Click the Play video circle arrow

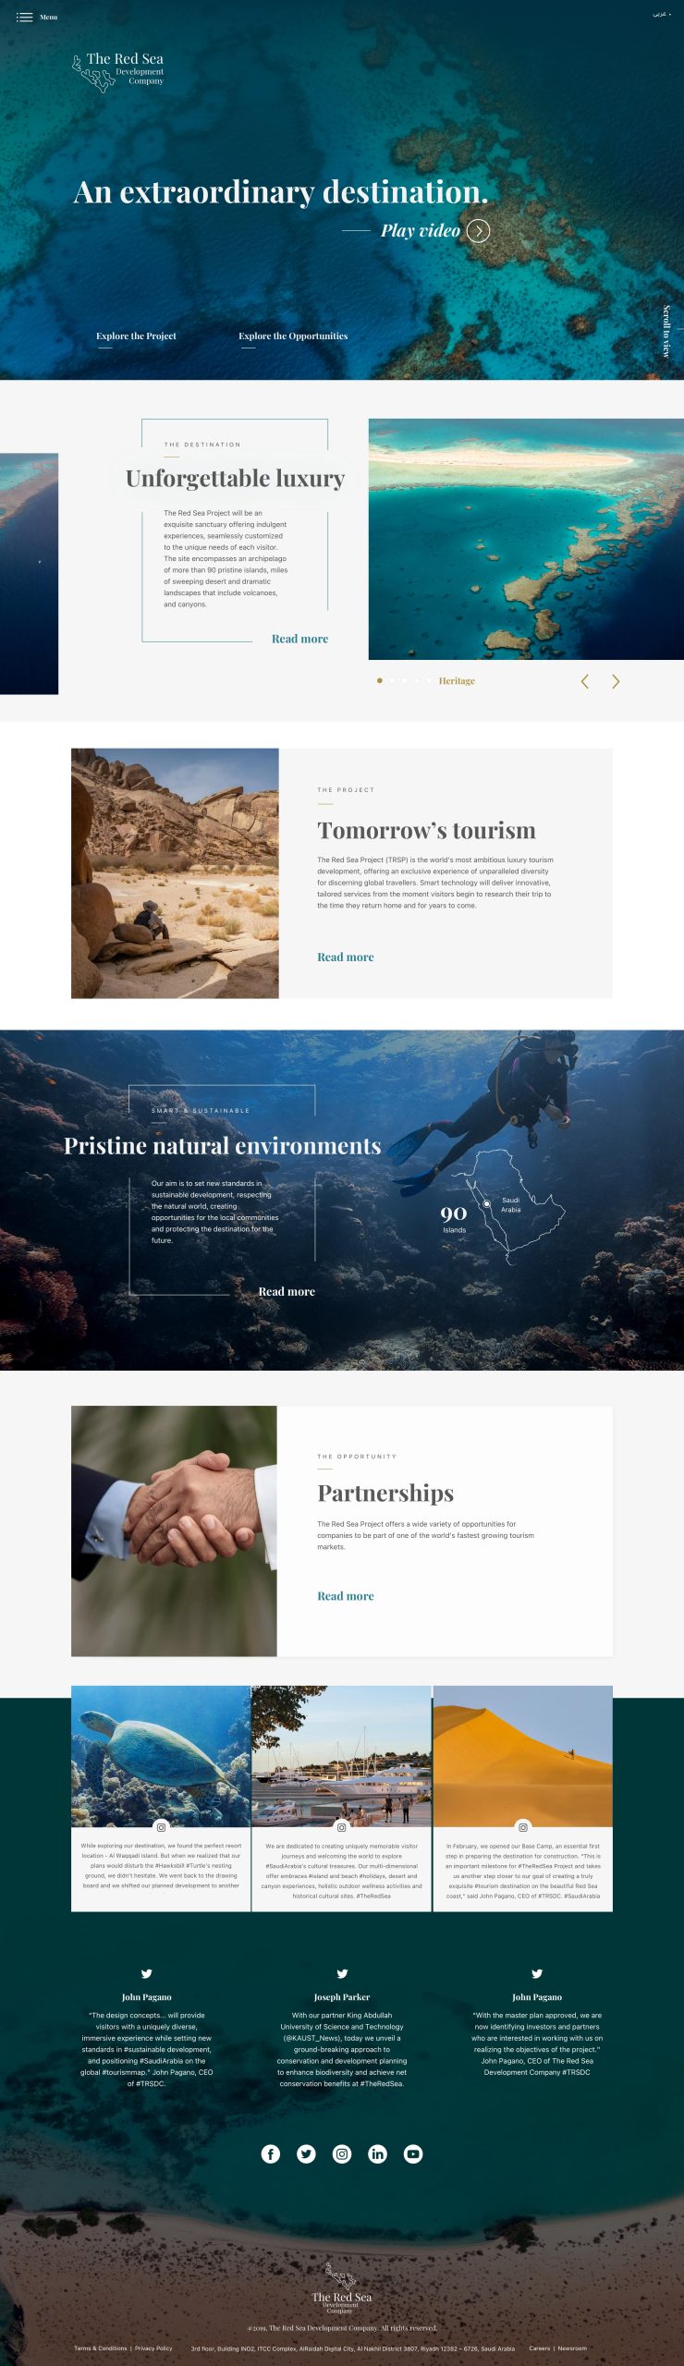[x=478, y=231]
